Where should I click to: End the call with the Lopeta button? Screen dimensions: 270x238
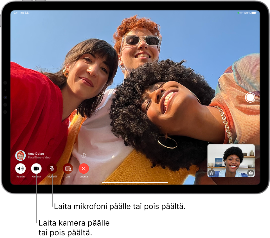[x=84, y=169]
